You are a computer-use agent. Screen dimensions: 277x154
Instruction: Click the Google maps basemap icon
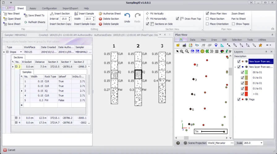191,45
